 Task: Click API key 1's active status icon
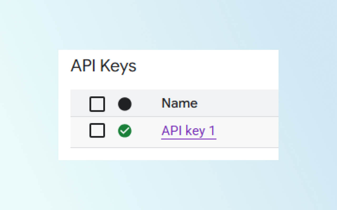click(x=125, y=131)
